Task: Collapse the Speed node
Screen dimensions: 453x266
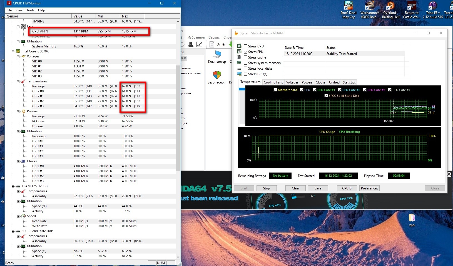Action: [x=18, y=216]
